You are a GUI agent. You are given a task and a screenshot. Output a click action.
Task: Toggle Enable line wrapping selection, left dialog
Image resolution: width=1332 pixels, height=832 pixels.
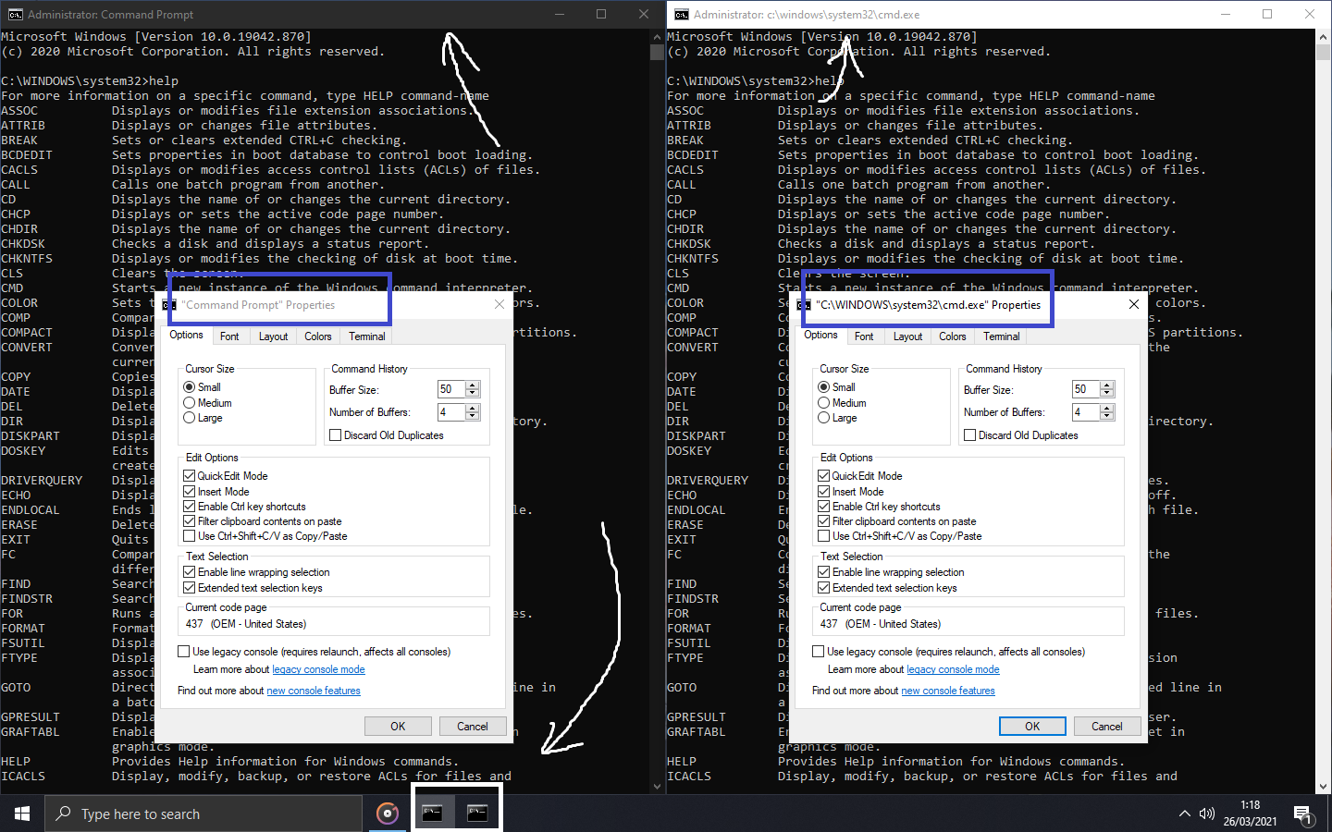point(190,572)
